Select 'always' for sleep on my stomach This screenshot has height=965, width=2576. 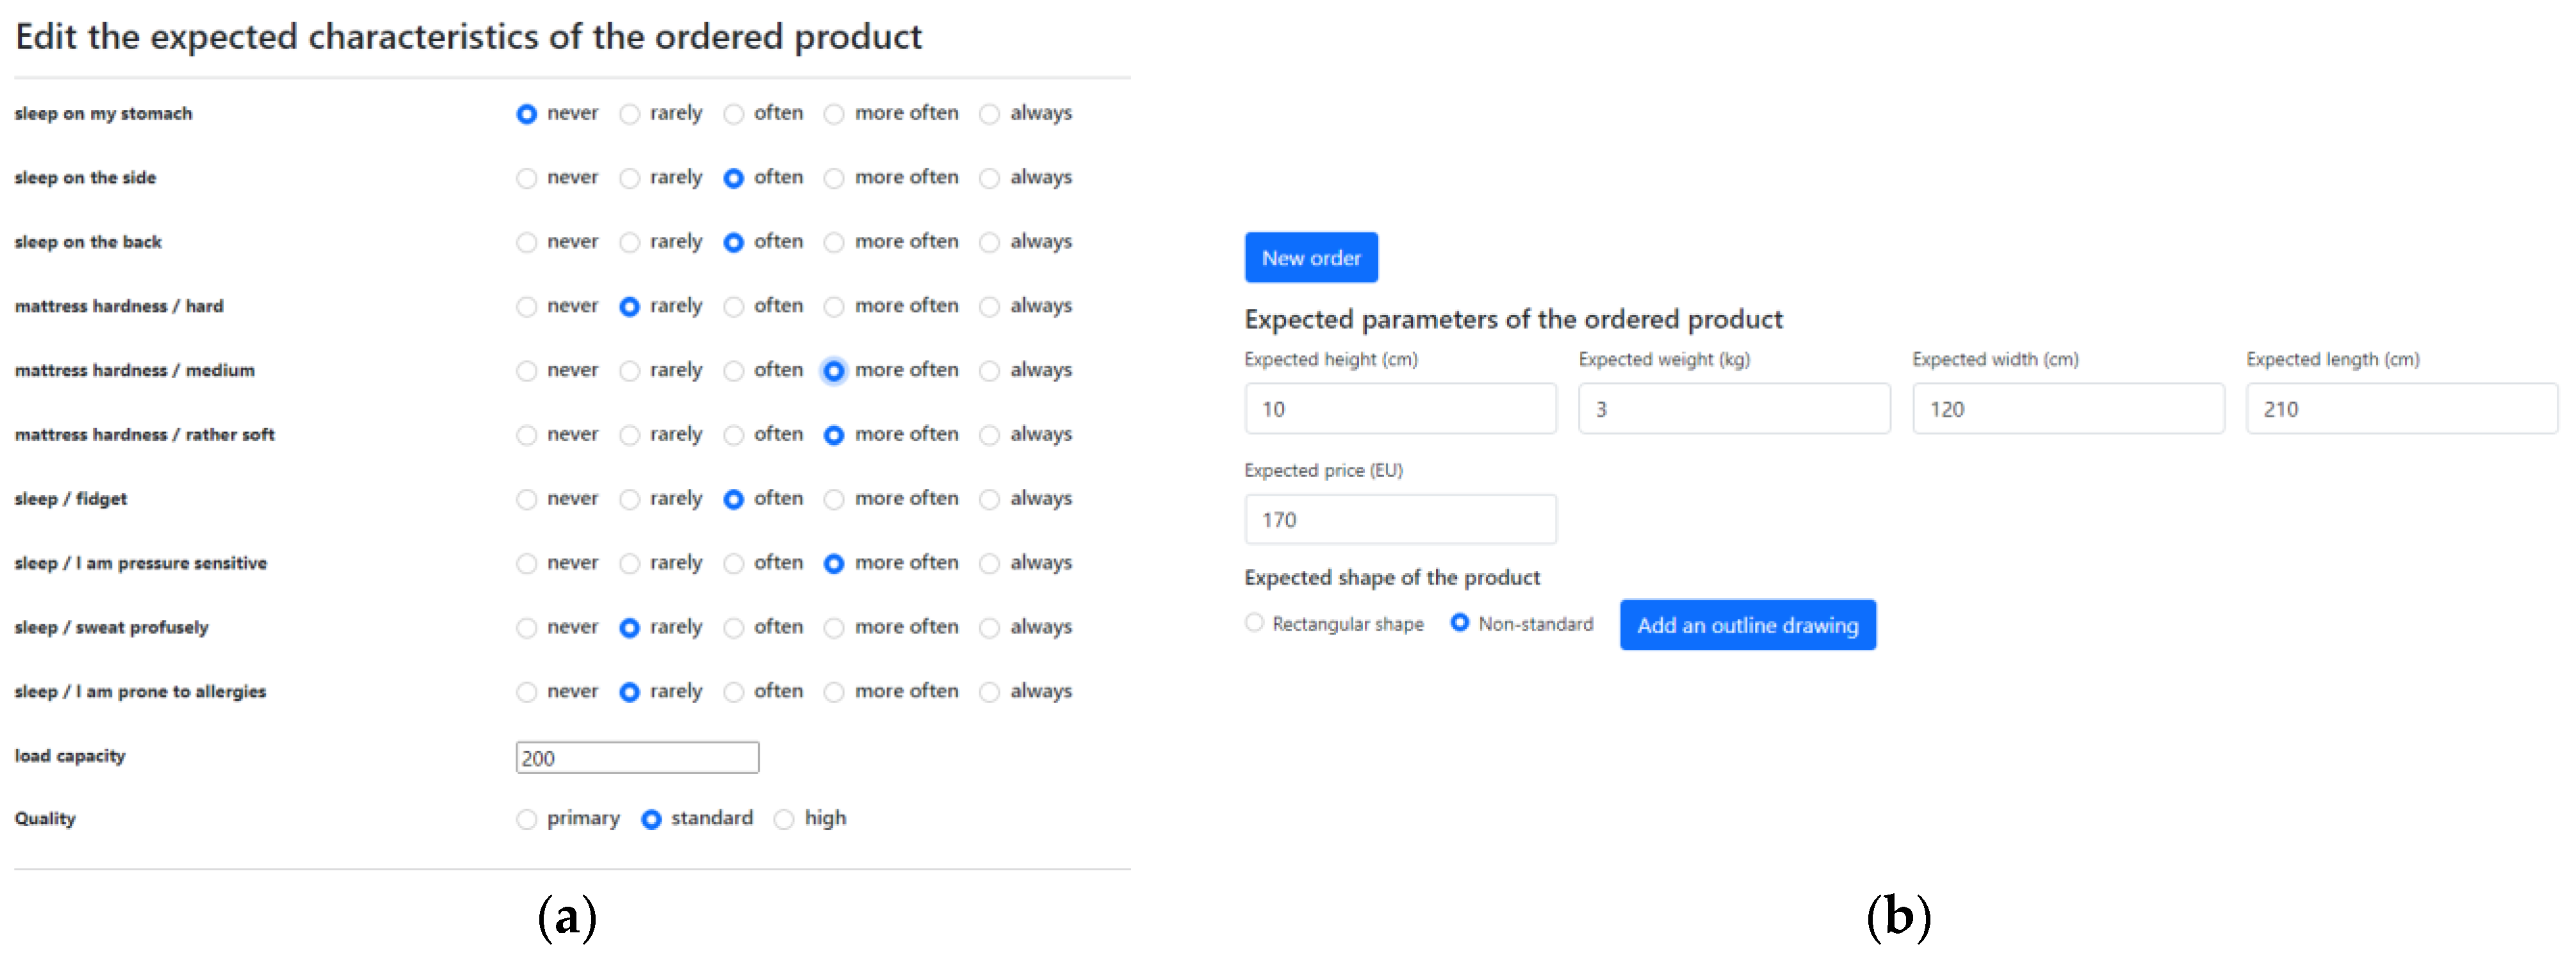pyautogui.click(x=989, y=114)
